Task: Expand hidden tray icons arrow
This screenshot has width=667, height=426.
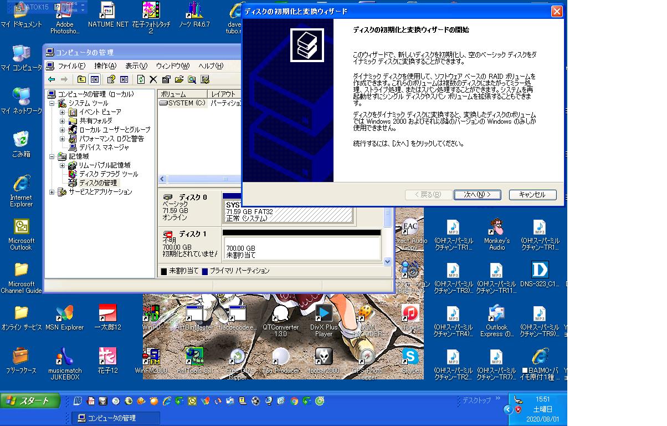Action: point(507,409)
